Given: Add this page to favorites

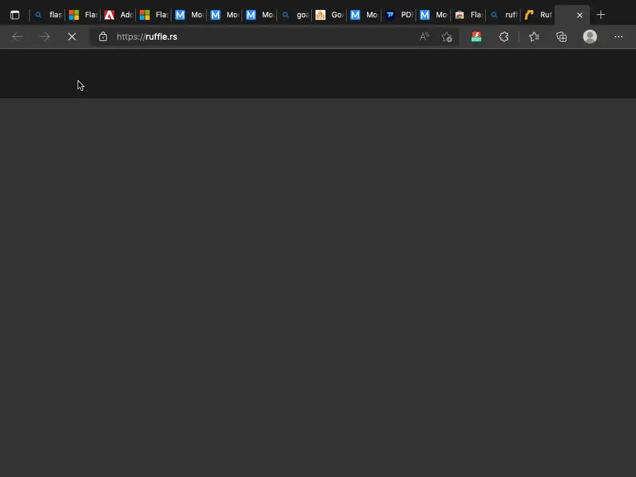Looking at the screenshot, I should (x=447, y=37).
